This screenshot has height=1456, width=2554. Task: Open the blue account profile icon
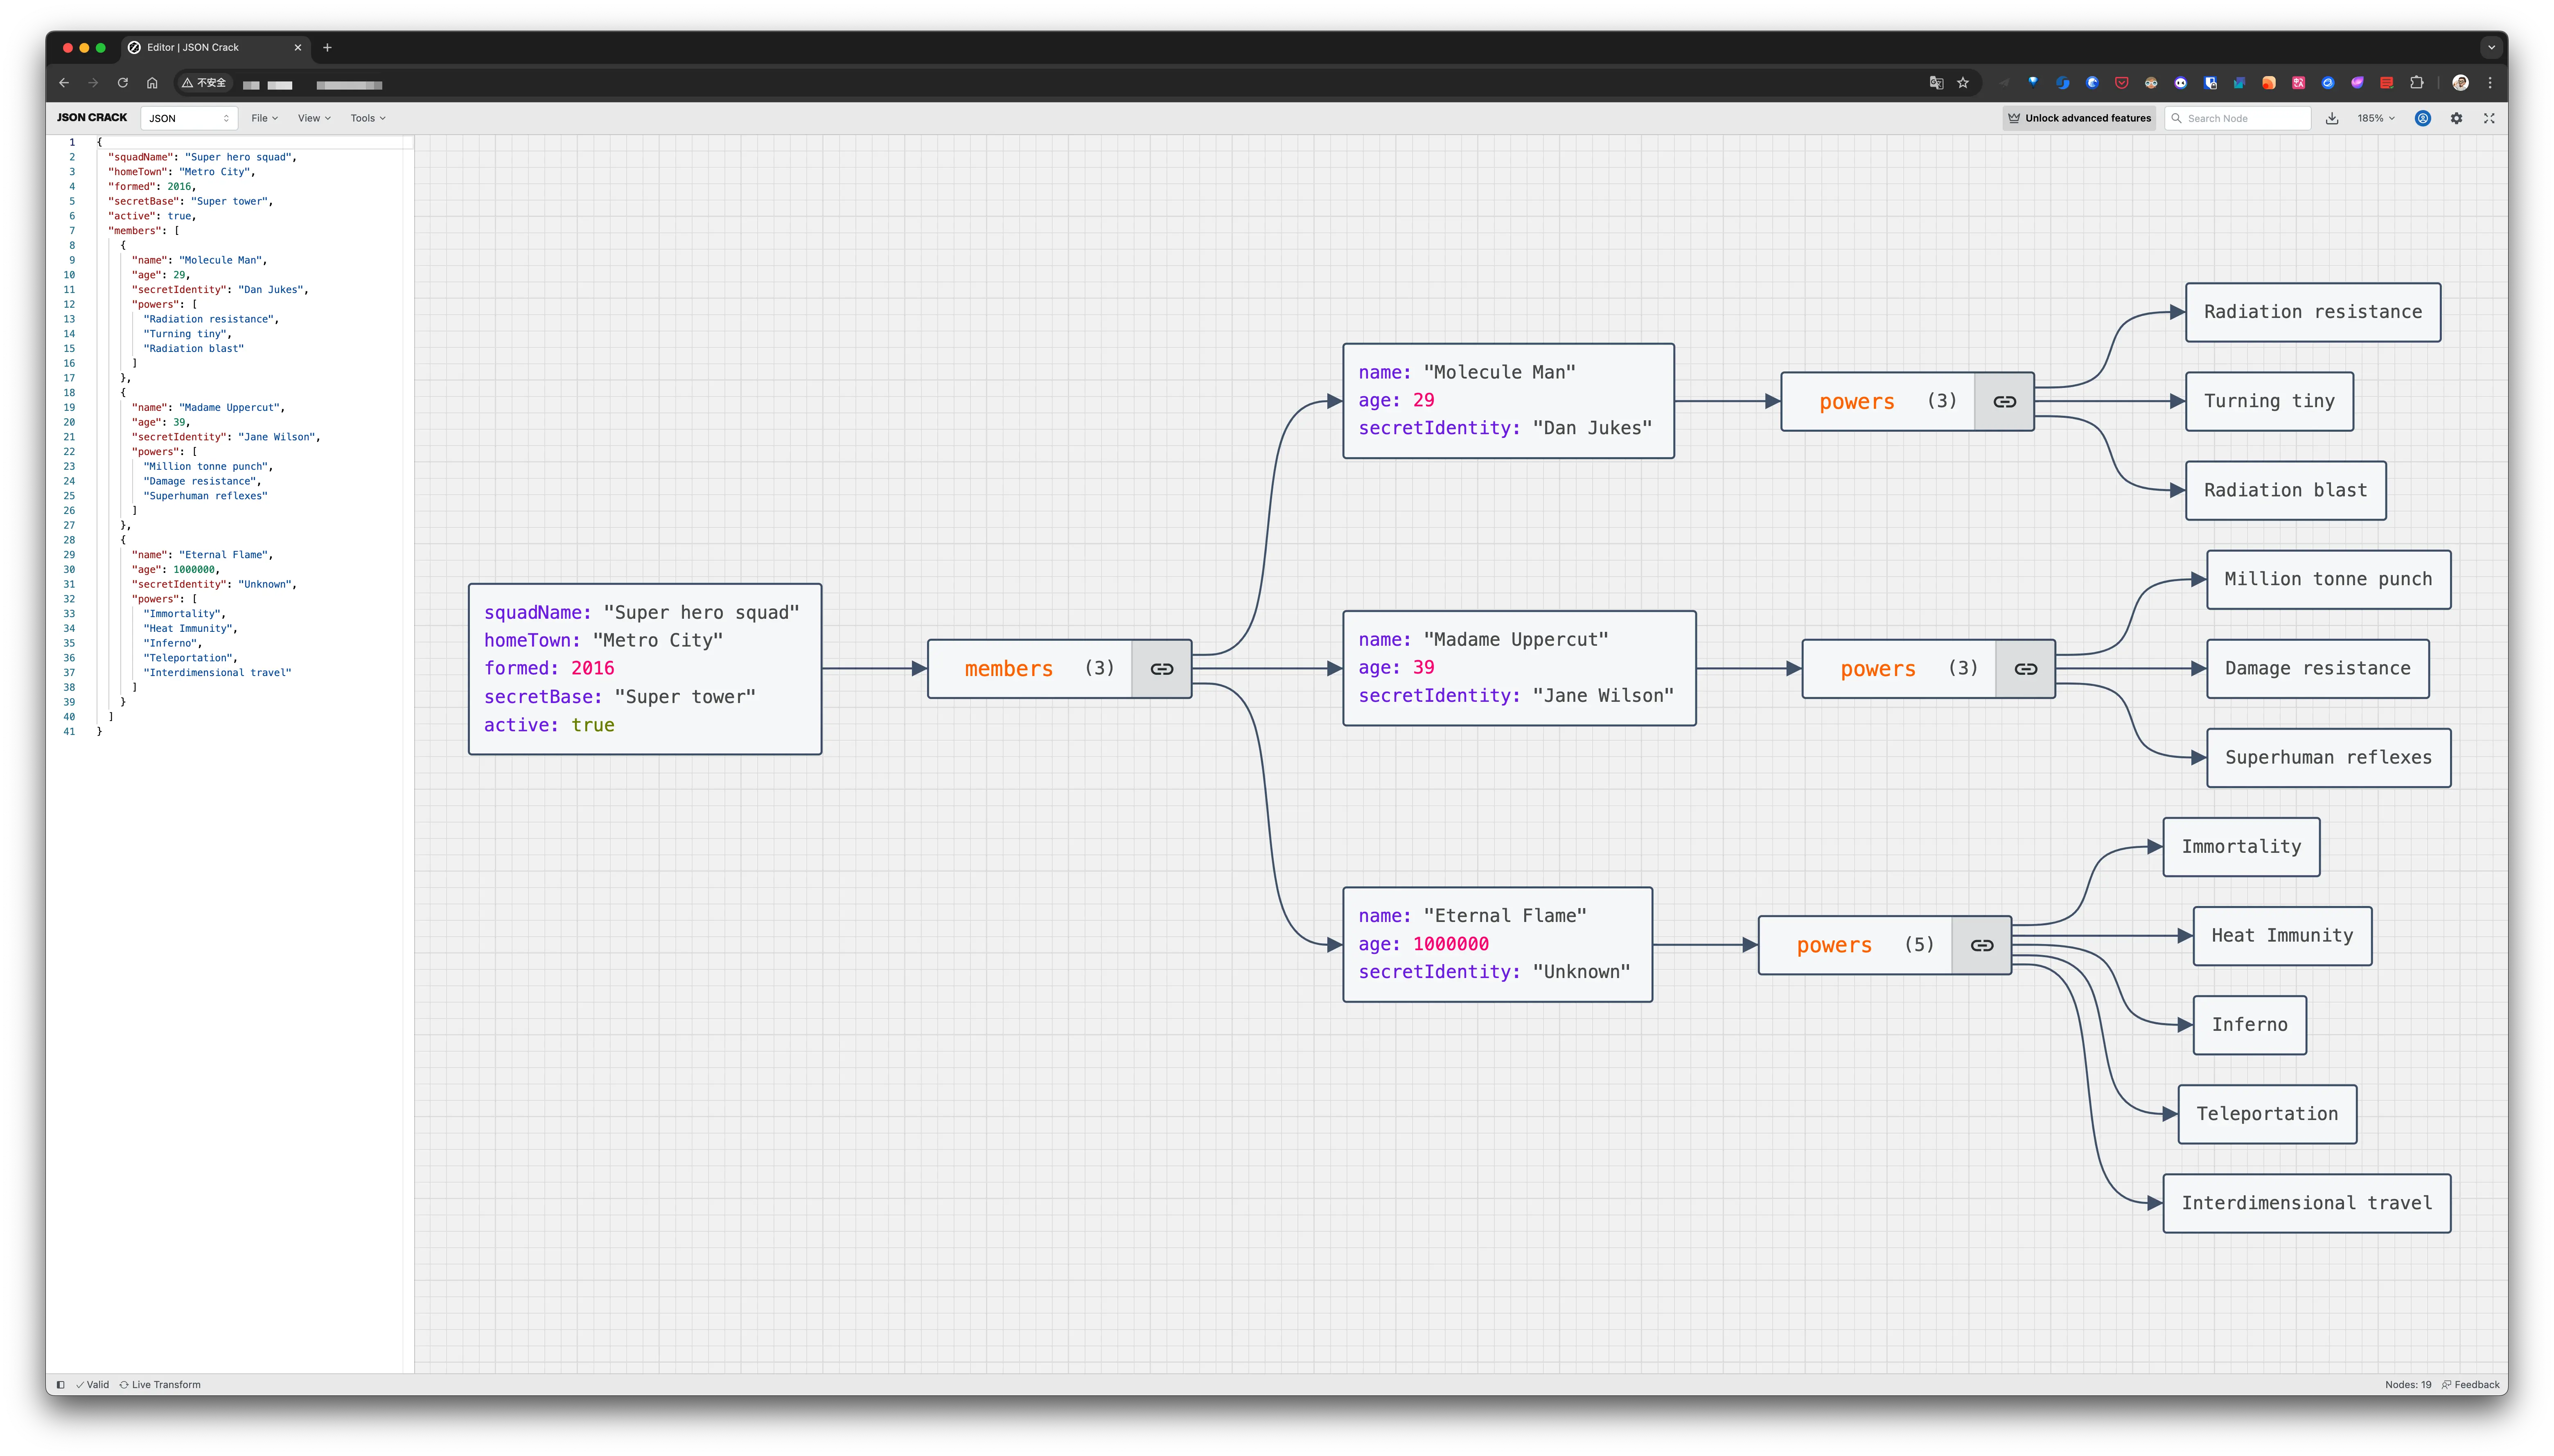[2423, 118]
